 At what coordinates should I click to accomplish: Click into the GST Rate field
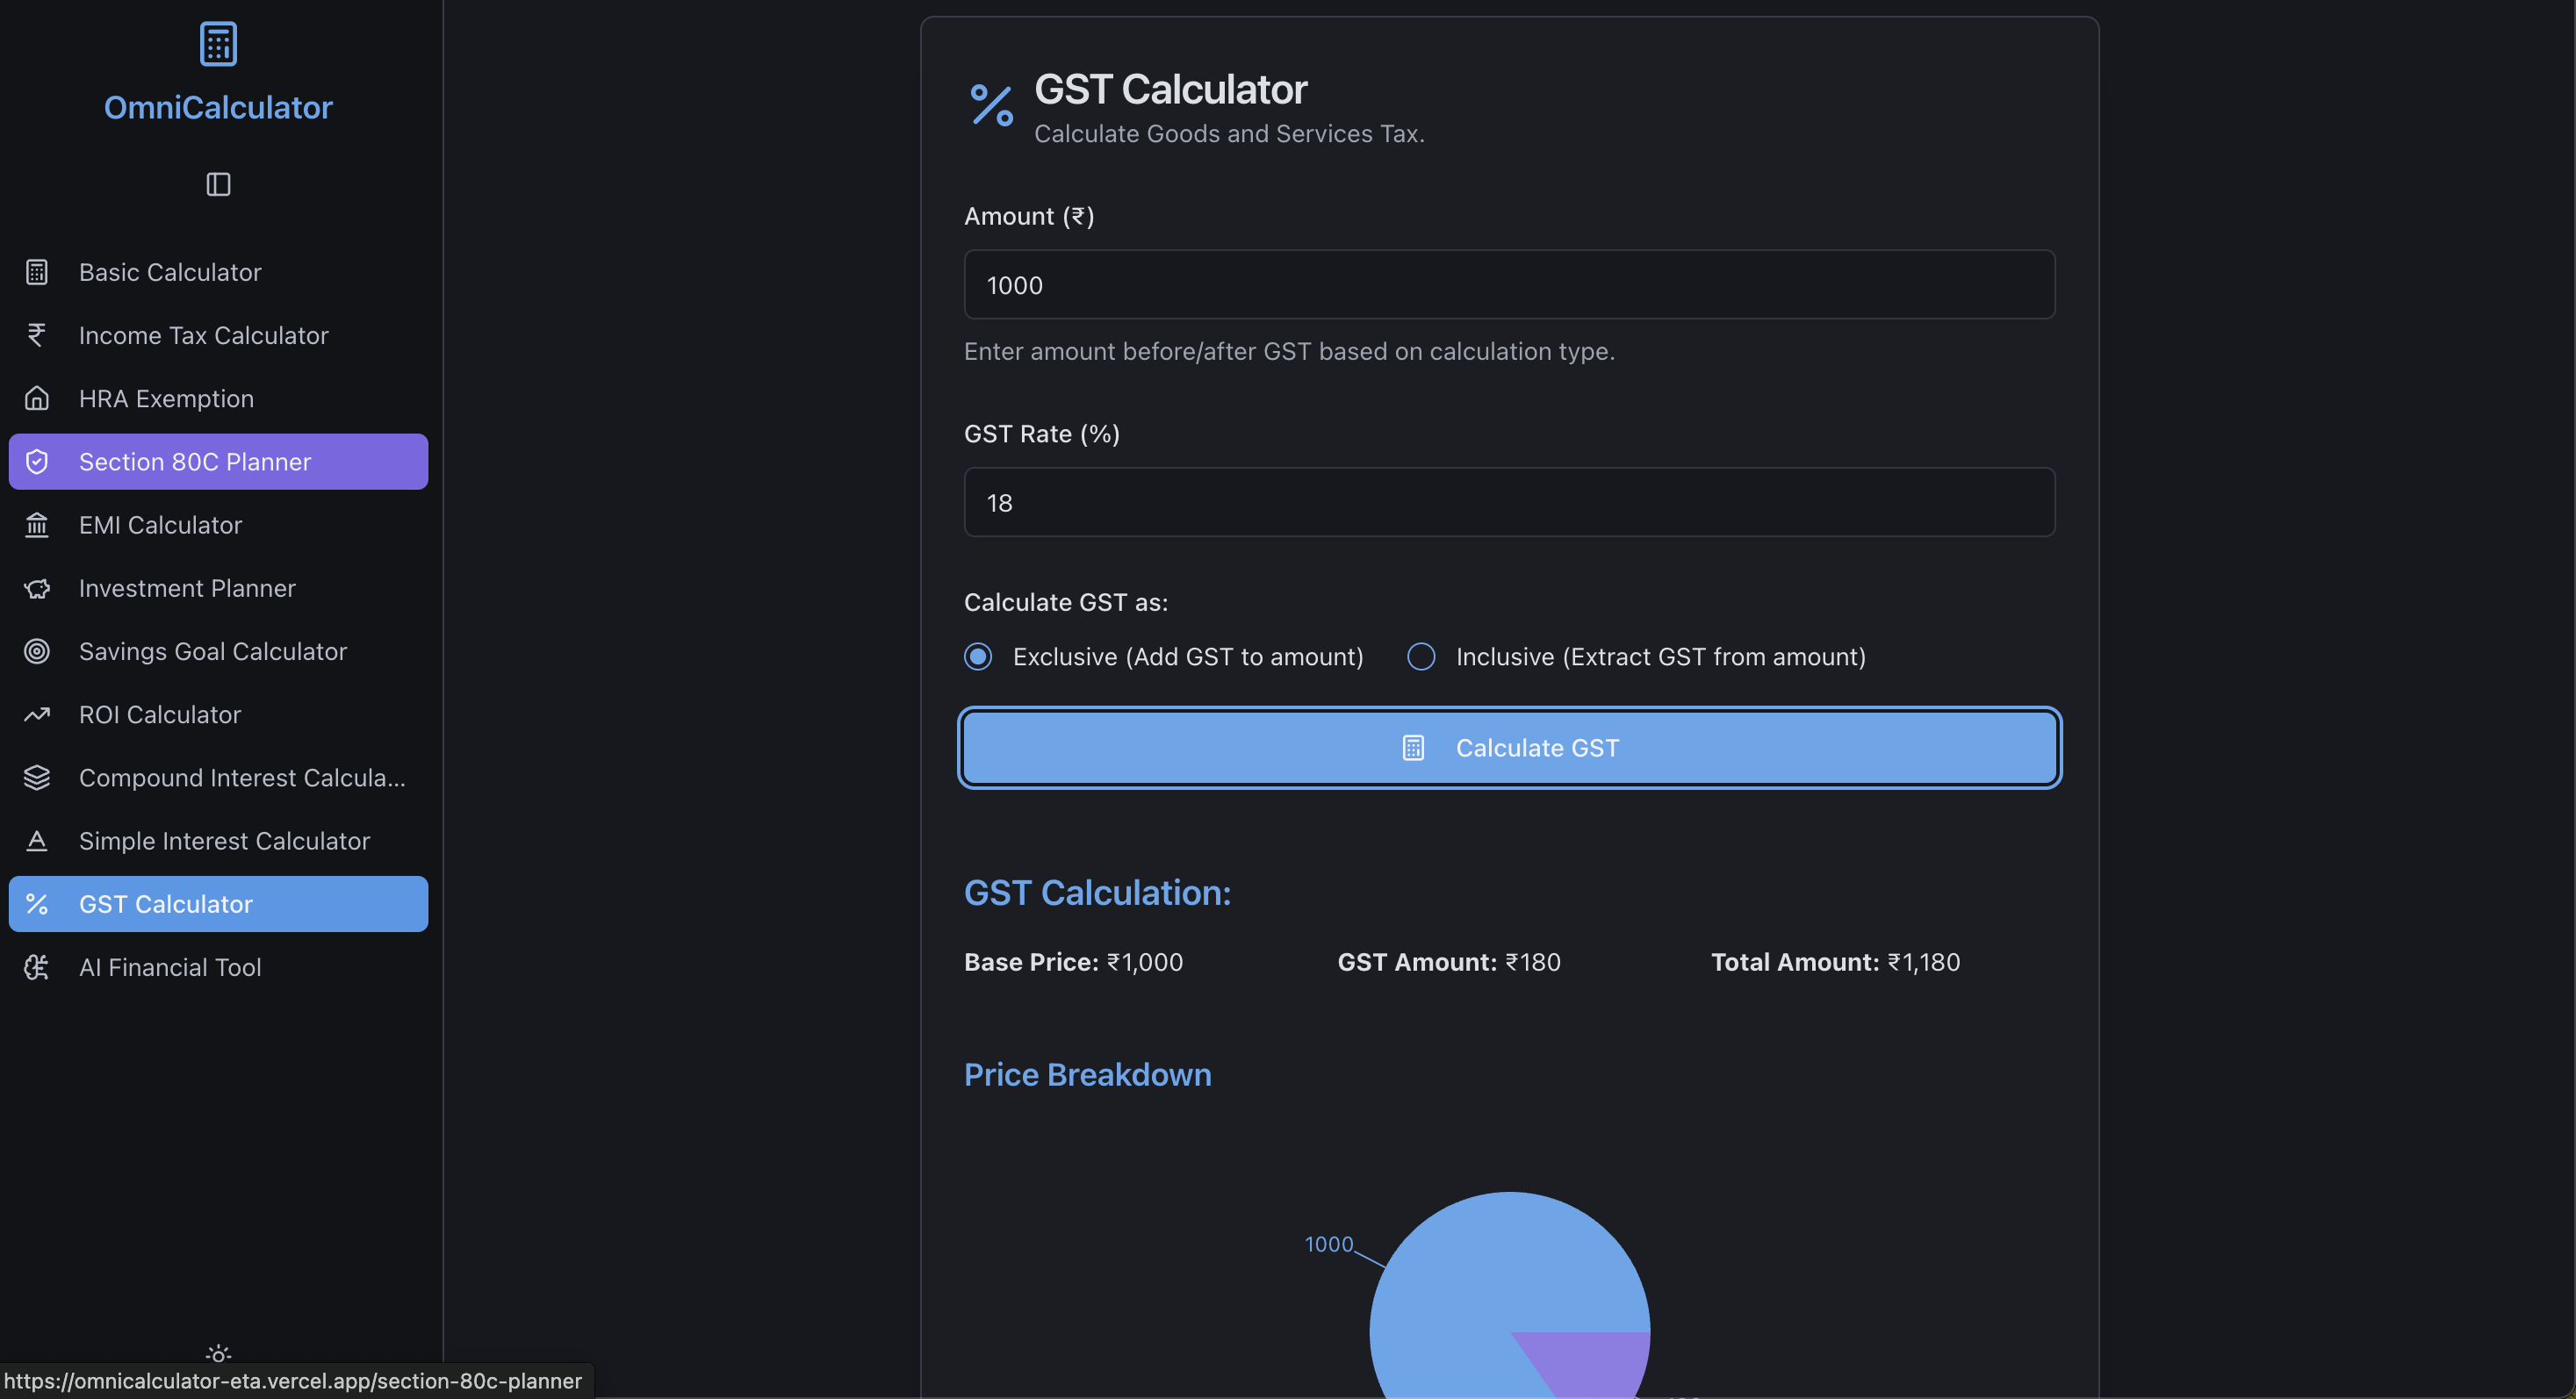point(1509,503)
